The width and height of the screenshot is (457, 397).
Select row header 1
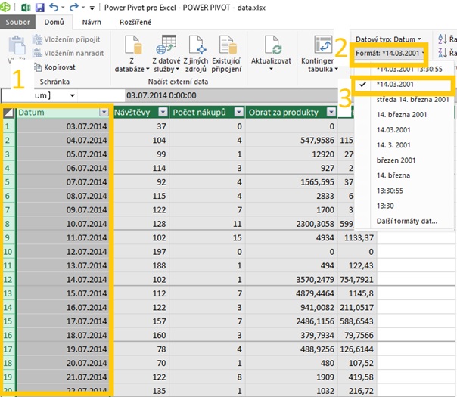click(x=8, y=126)
